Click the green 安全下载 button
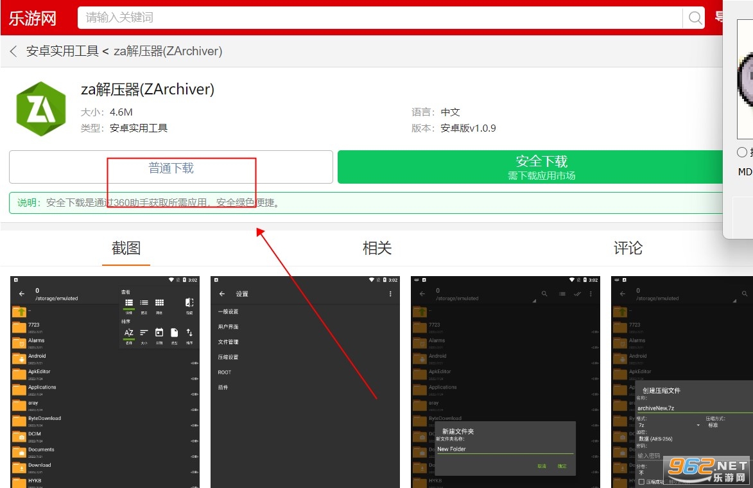 [x=530, y=167]
